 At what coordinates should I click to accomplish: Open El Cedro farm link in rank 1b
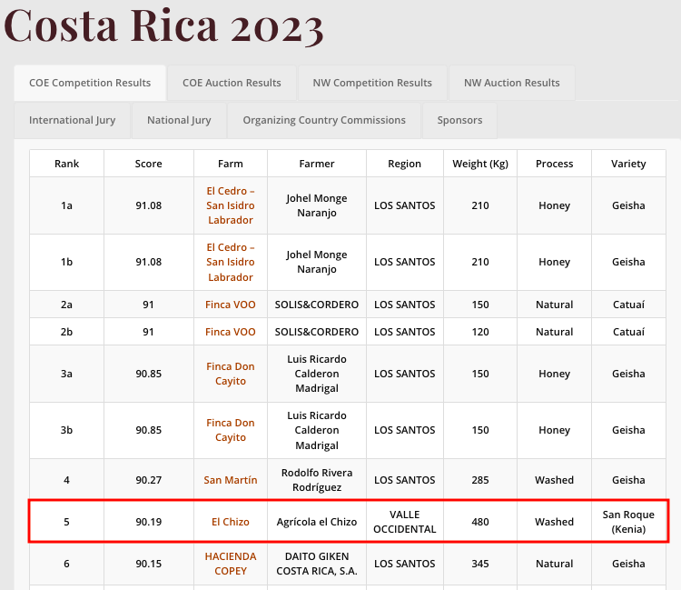pyautogui.click(x=231, y=262)
